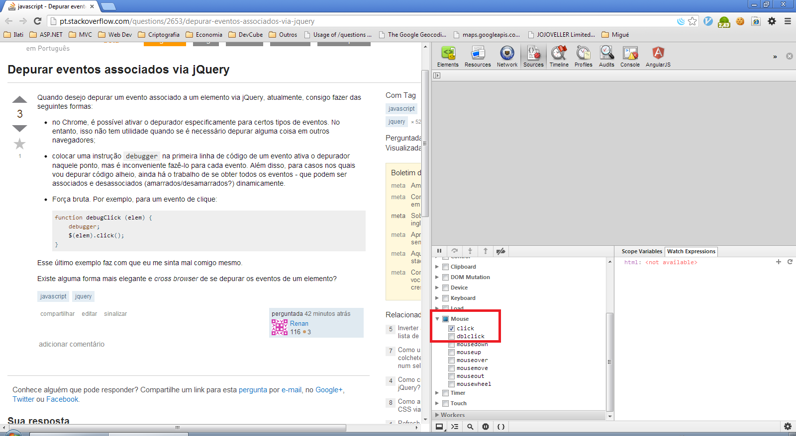
Task: Show the Sources navigator sidebar
Action: click(x=437, y=75)
